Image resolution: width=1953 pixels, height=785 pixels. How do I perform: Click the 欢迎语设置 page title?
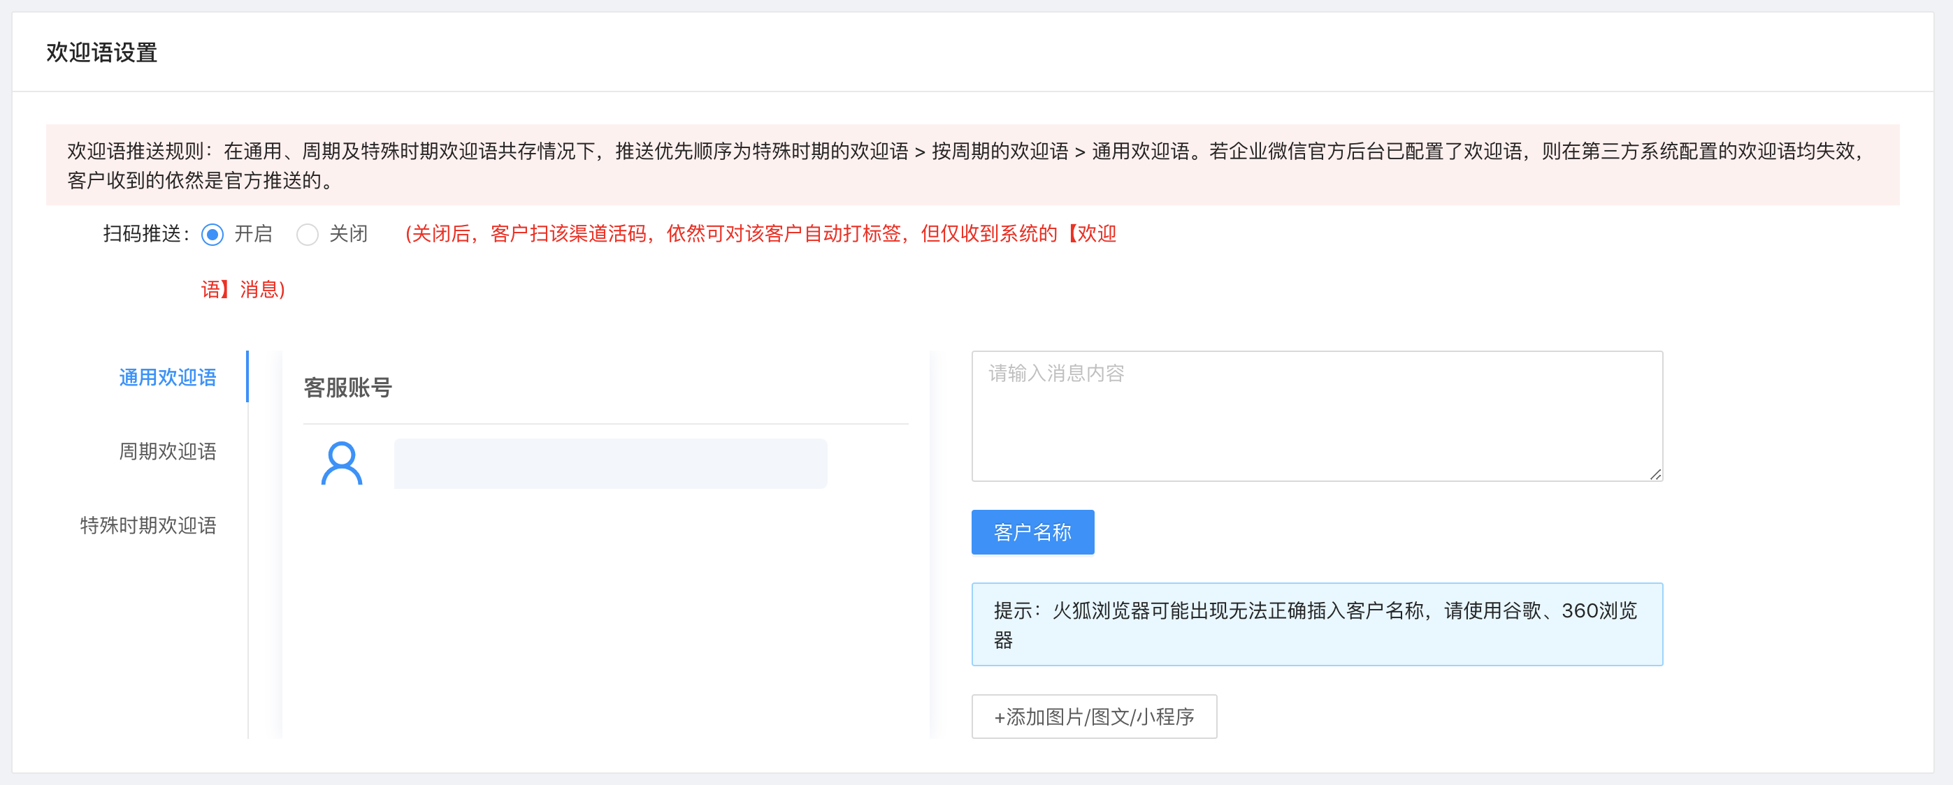pos(101,52)
